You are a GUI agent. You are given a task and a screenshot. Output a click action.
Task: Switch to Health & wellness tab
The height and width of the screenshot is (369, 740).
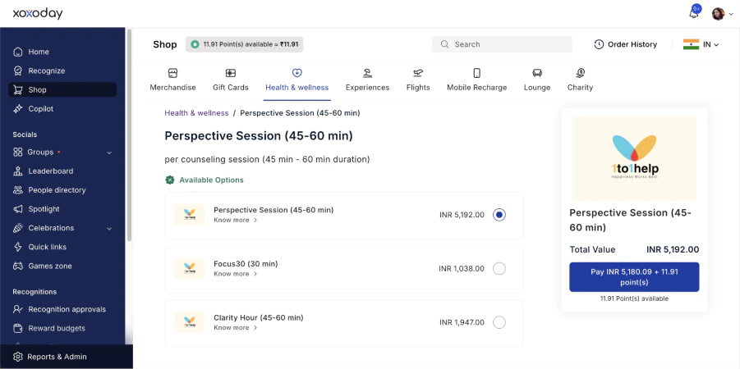point(296,80)
